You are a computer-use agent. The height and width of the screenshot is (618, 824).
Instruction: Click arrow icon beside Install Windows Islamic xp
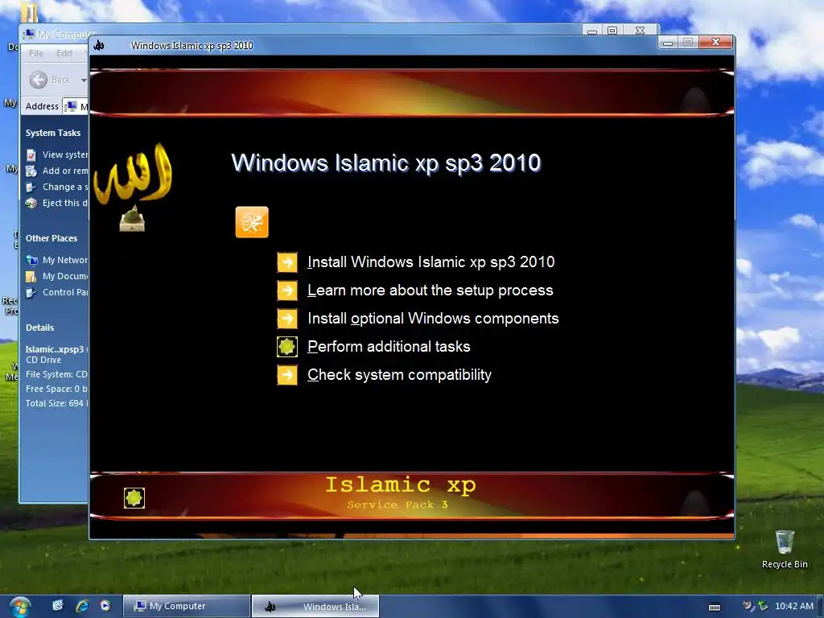[287, 262]
